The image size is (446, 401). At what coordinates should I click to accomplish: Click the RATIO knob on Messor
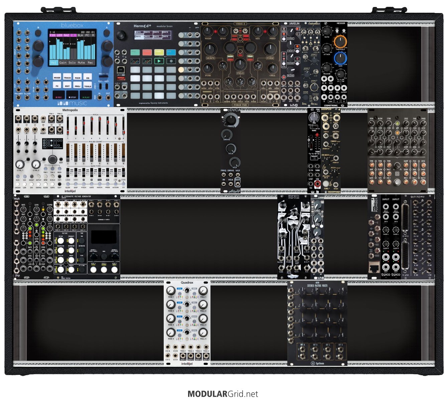(x=327, y=31)
